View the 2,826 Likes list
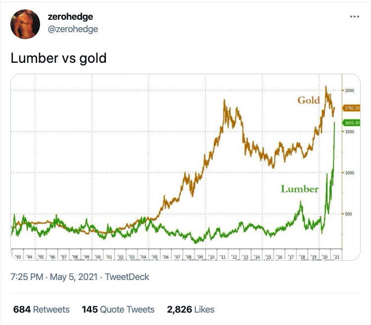 point(191,310)
